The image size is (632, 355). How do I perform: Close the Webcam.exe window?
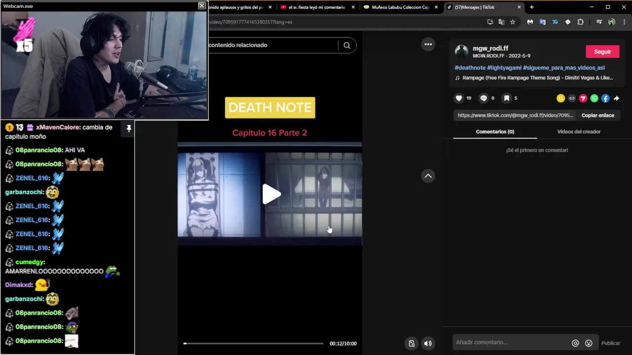201,6
